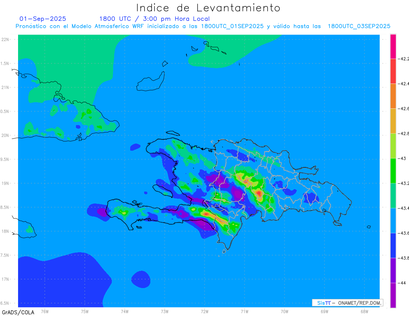Click the '-43.6' legend value
Screen dimensions: 409x316
coord(404,233)
